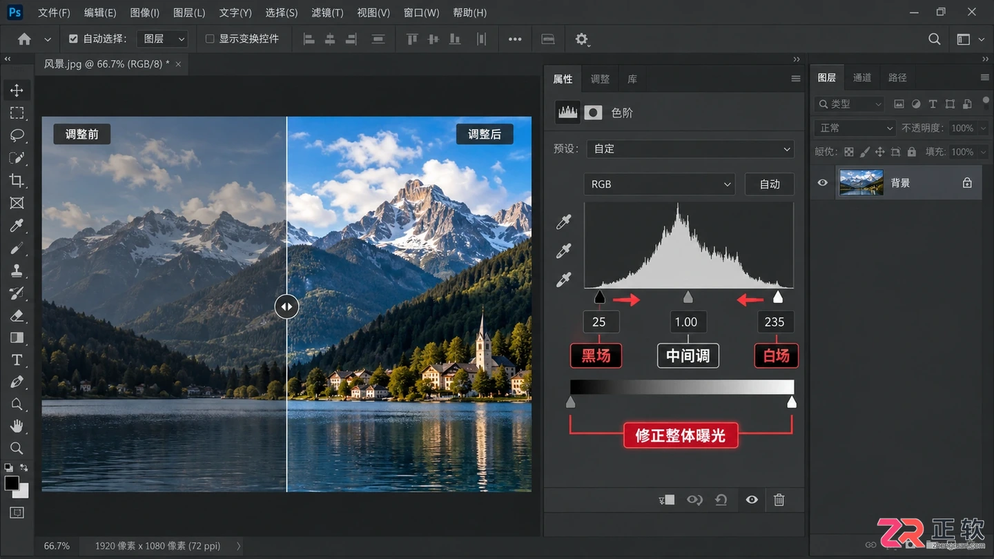Select the Crop tool
Screen dimensions: 994x559
coord(17,181)
